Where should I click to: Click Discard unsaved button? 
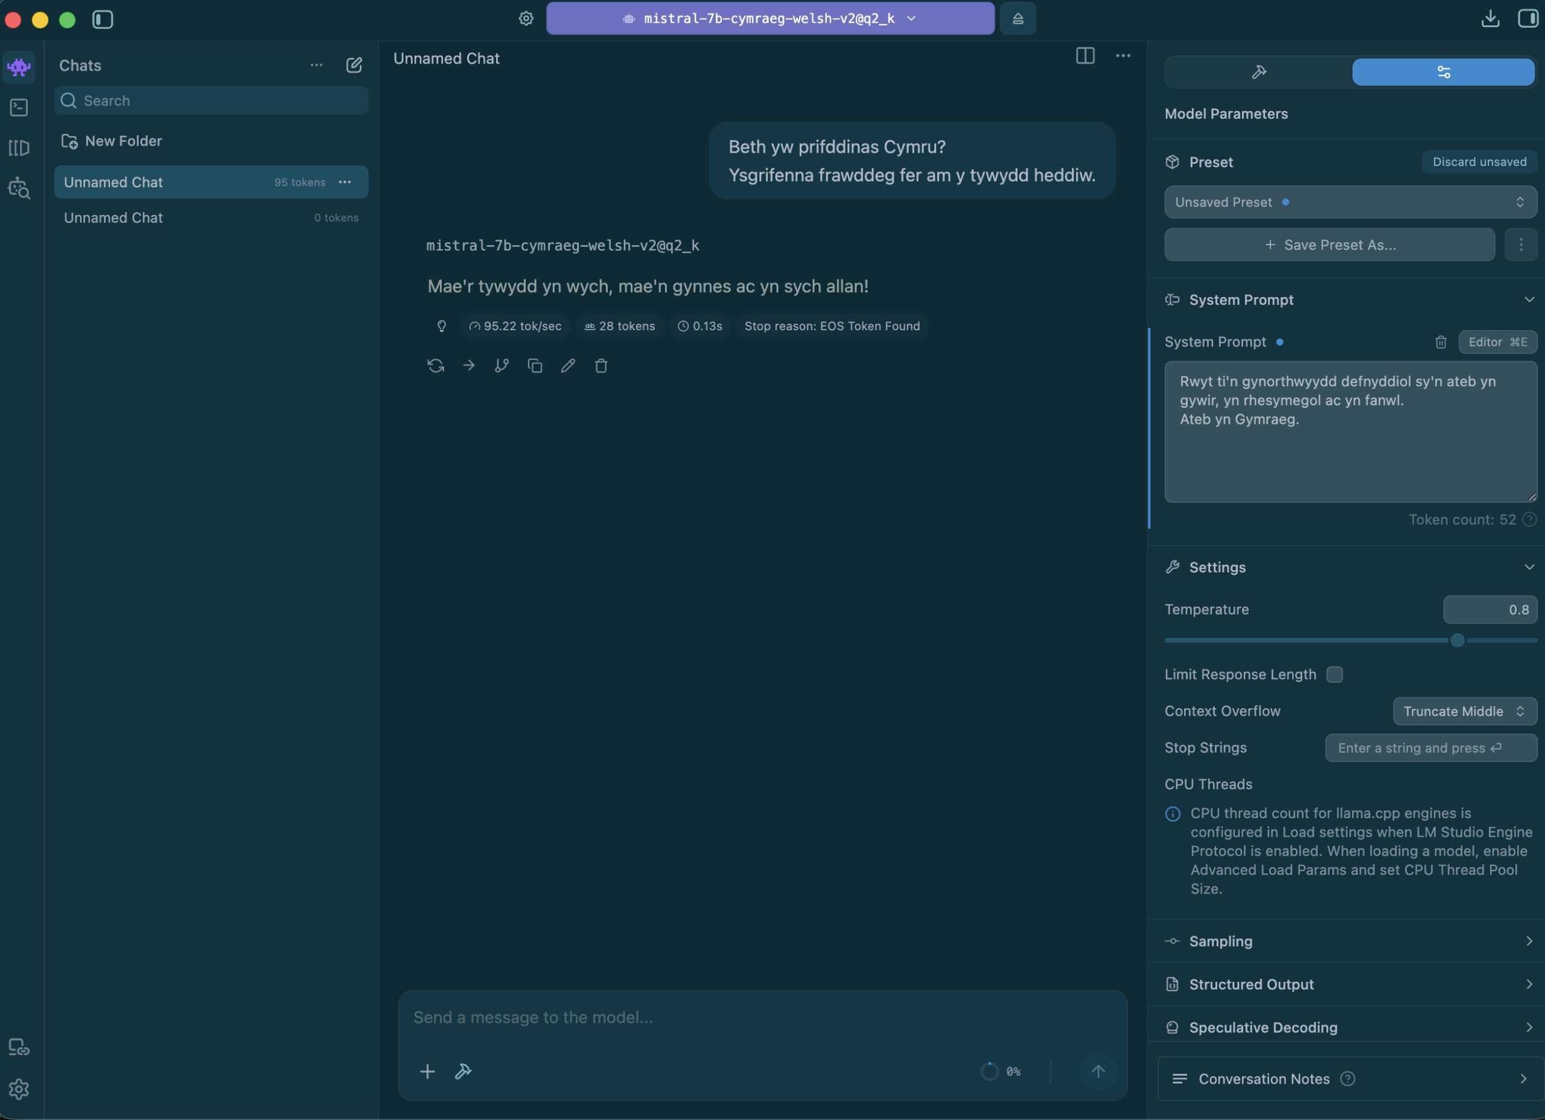tap(1479, 162)
